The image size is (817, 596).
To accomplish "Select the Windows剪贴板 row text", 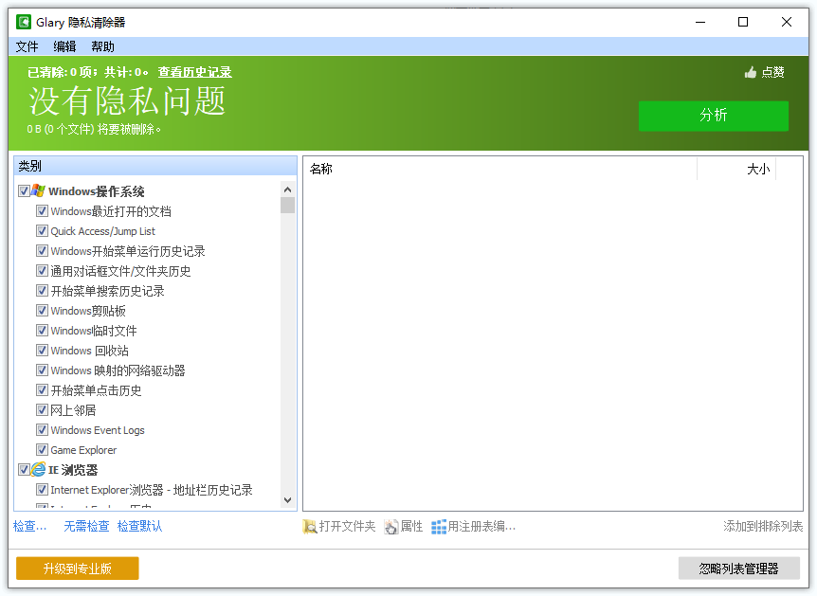I will (88, 311).
